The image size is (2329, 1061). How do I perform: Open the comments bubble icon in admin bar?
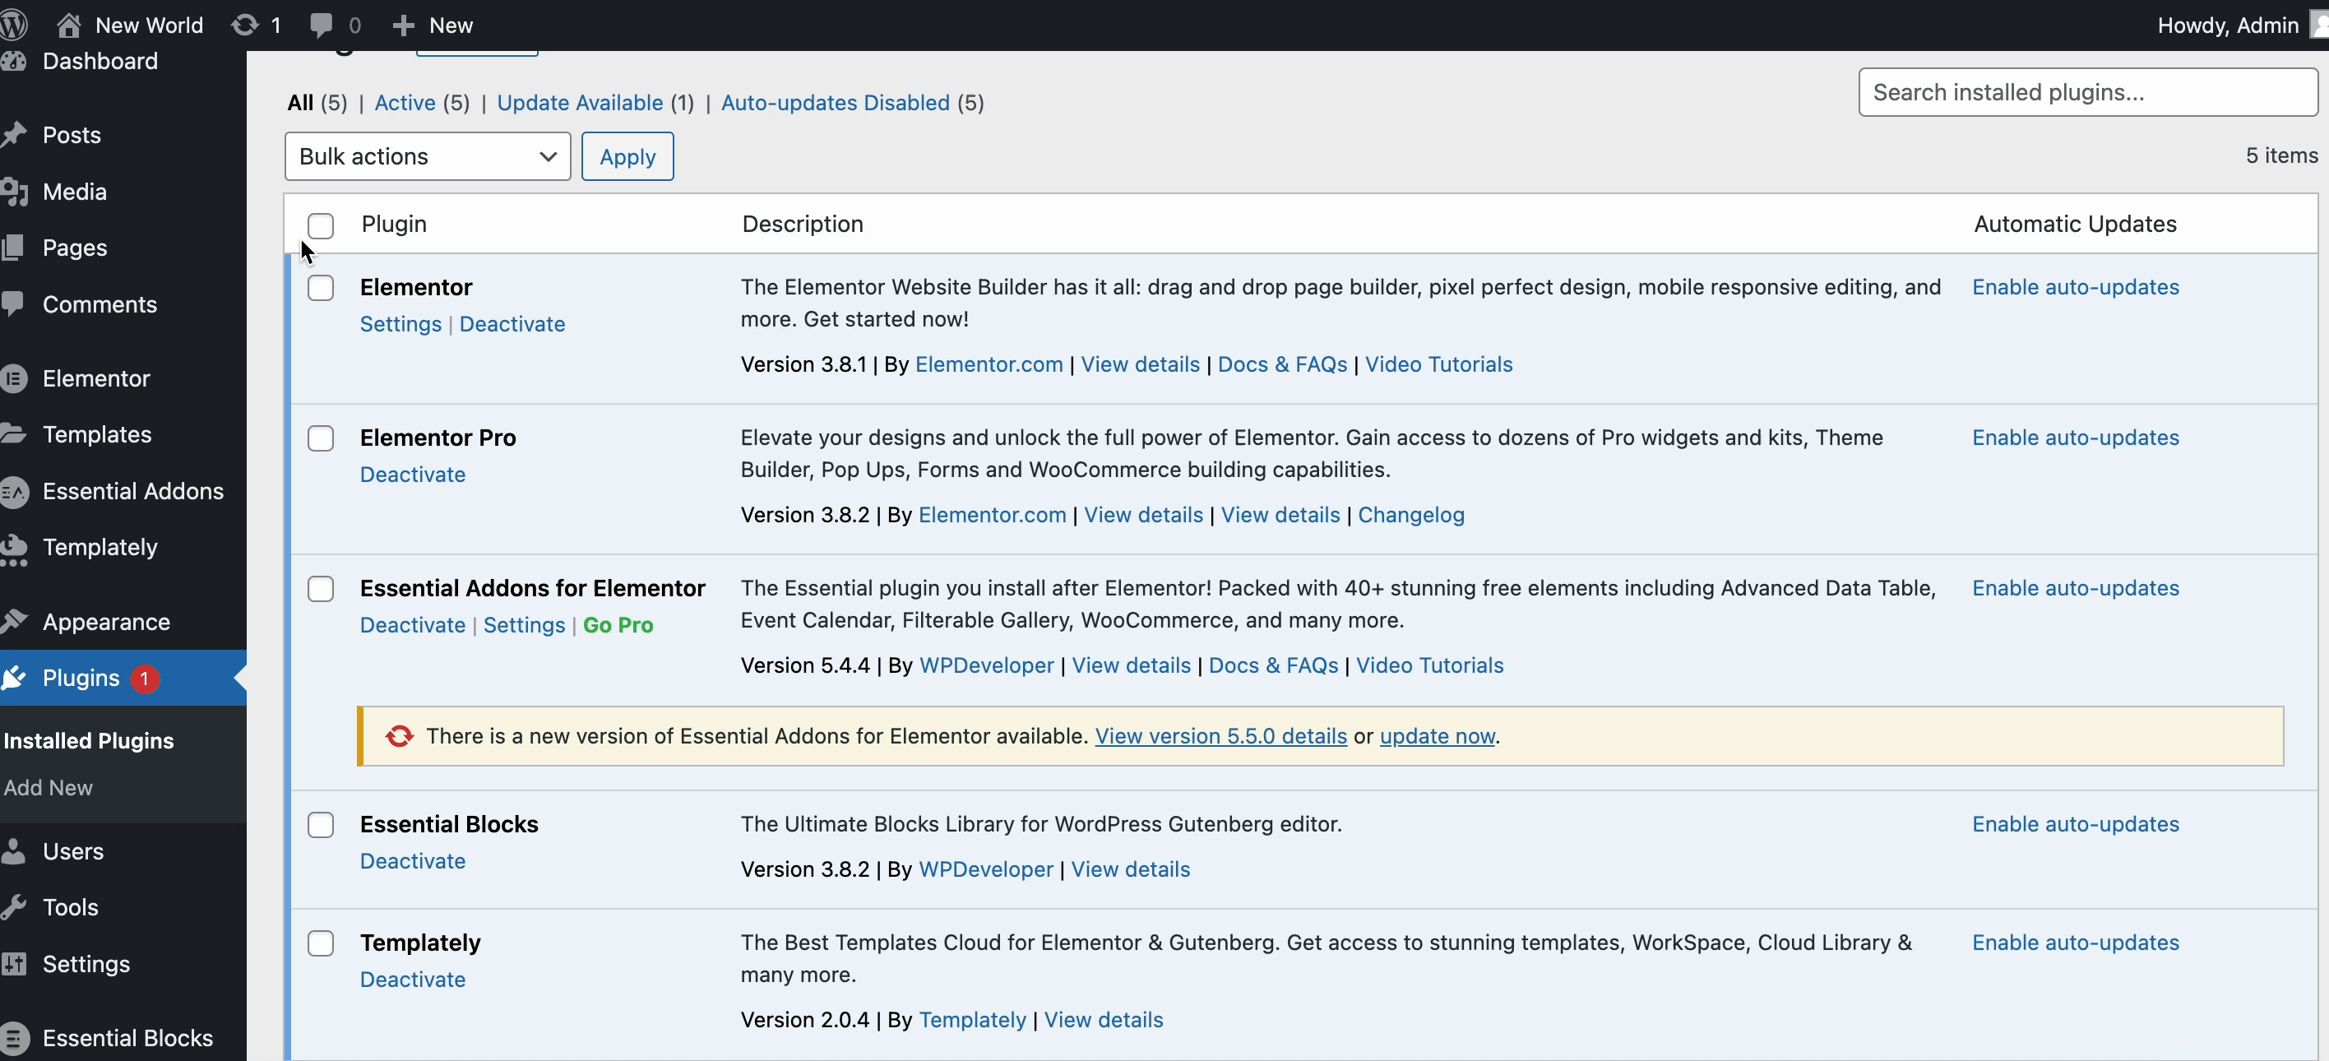(x=320, y=25)
